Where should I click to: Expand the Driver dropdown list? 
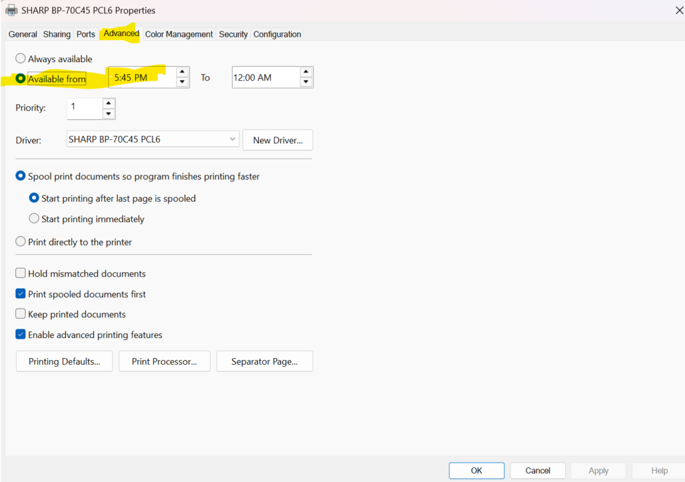(232, 139)
